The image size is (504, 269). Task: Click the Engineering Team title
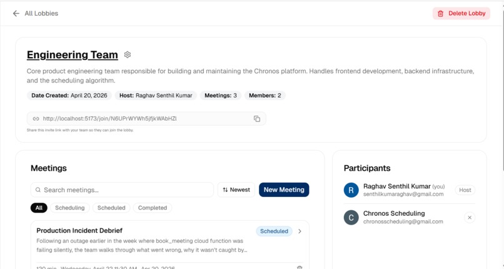pyautogui.click(x=73, y=54)
